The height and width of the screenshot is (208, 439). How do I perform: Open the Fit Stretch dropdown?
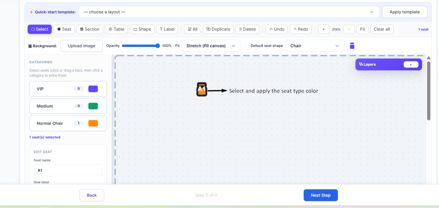[x=211, y=46]
